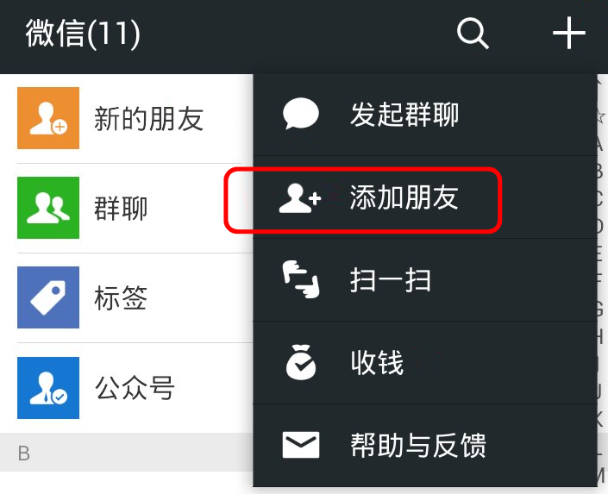Click the speech bubble group chat icon
The image size is (608, 494).
300,114
